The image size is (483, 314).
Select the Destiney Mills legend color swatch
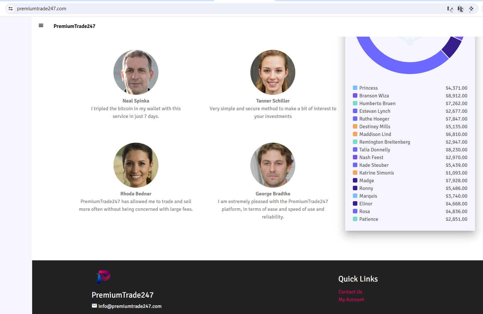point(355,126)
